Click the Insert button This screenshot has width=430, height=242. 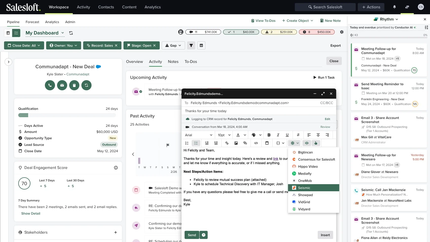325,235
